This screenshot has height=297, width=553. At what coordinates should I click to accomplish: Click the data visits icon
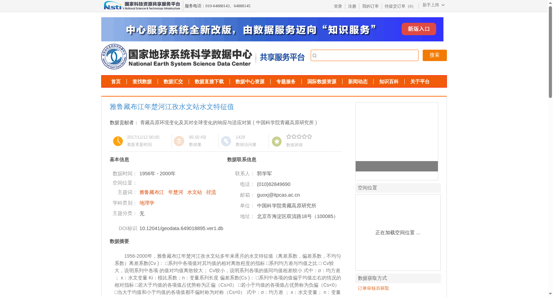point(226,141)
